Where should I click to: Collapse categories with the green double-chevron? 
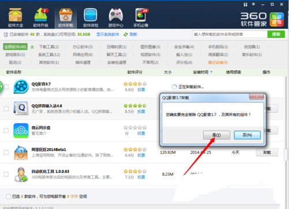(32, 47)
